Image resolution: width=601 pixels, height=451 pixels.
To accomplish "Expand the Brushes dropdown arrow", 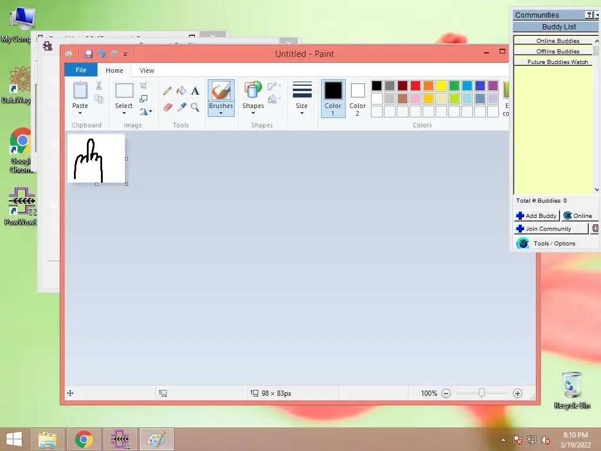I will pos(221,113).
